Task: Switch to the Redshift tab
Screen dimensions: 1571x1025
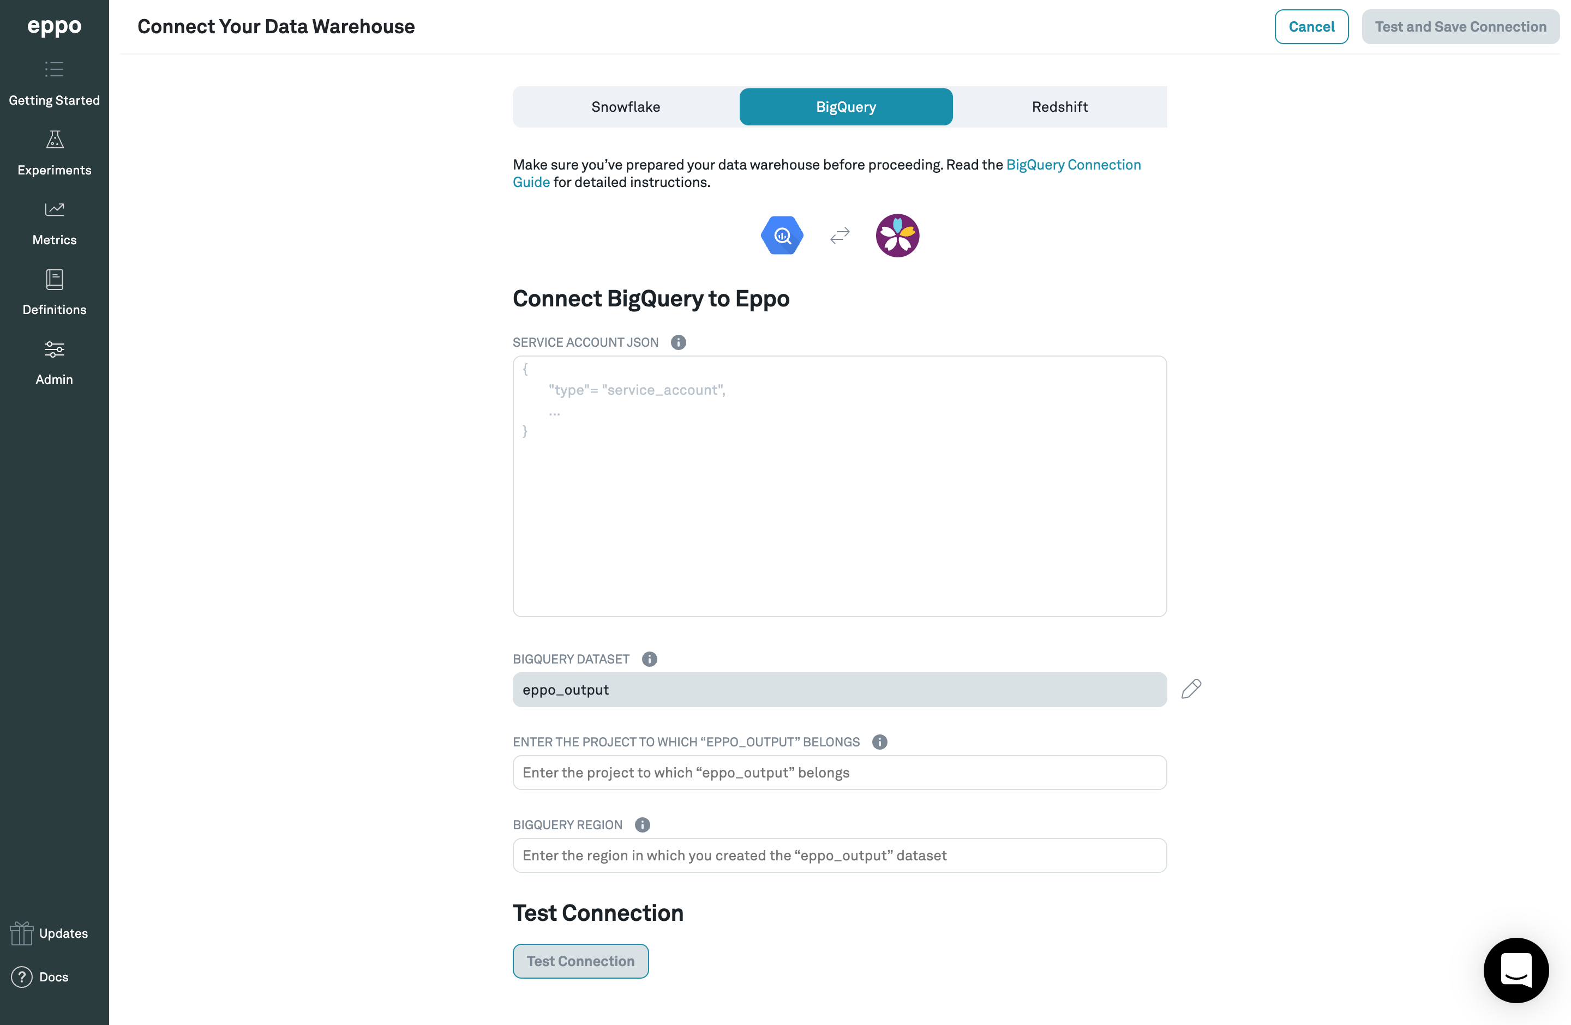Action: [x=1059, y=106]
